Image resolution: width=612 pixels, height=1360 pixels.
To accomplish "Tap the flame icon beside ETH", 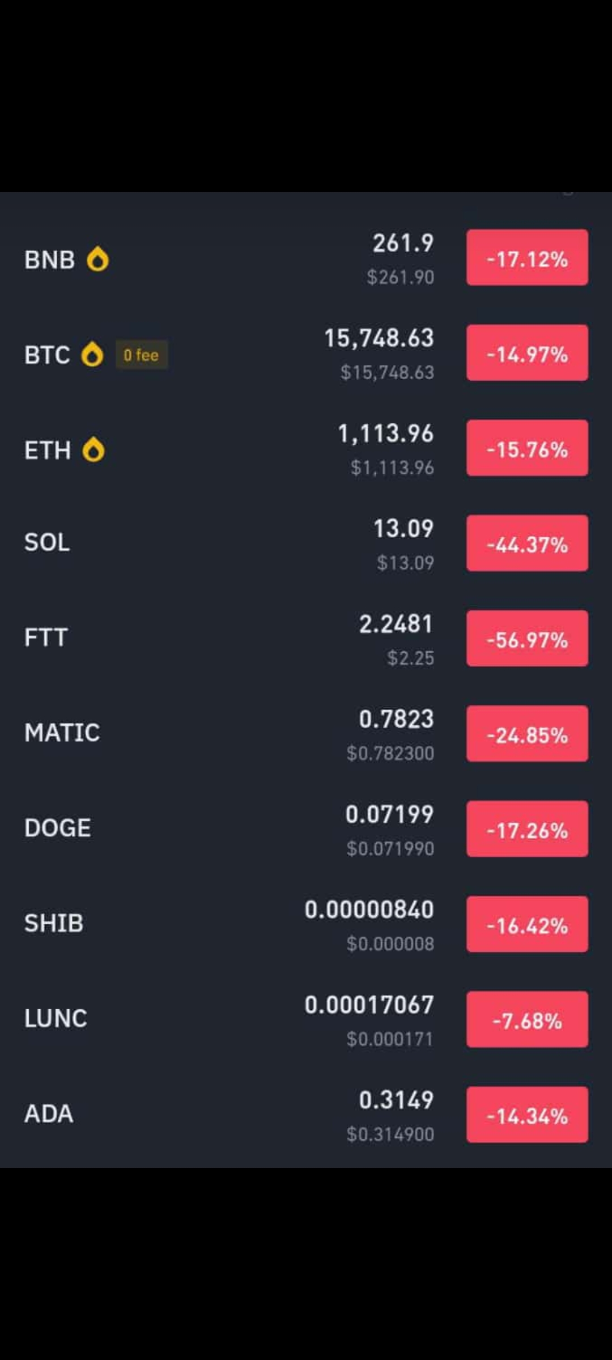I will click(x=93, y=450).
